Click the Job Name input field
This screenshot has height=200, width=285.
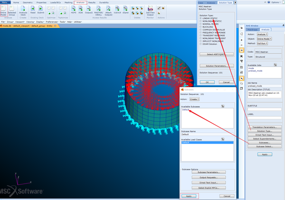[x=265, y=86]
